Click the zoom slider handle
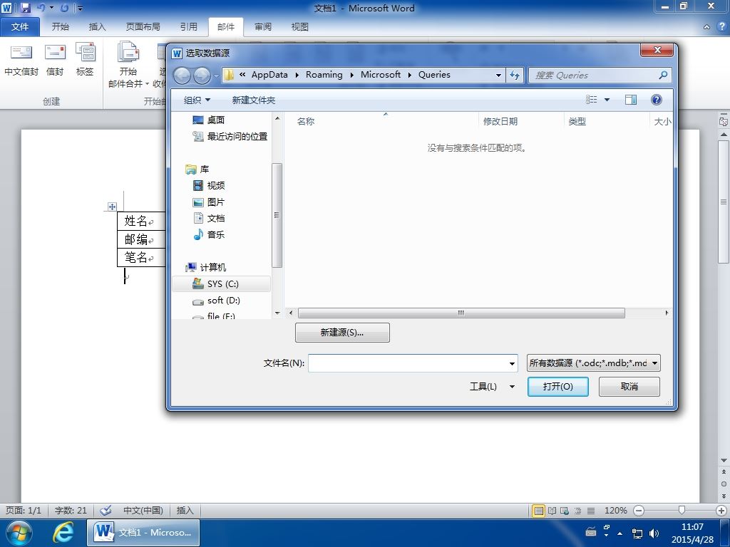This screenshot has height=547, width=730. pos(682,510)
